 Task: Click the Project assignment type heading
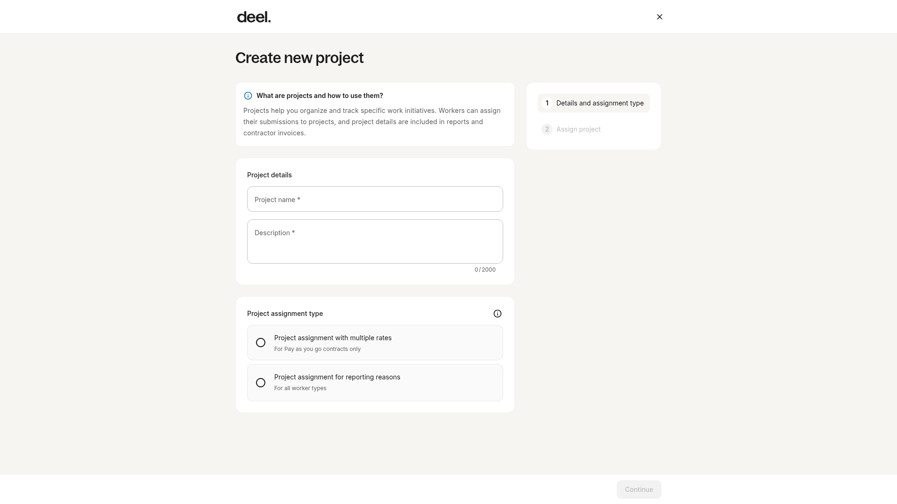[x=285, y=314]
